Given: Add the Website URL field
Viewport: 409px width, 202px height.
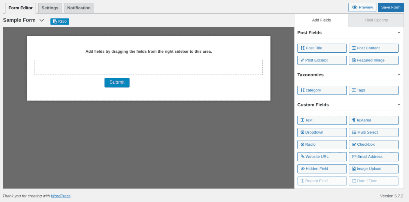Looking at the screenshot, I should tap(322, 157).
